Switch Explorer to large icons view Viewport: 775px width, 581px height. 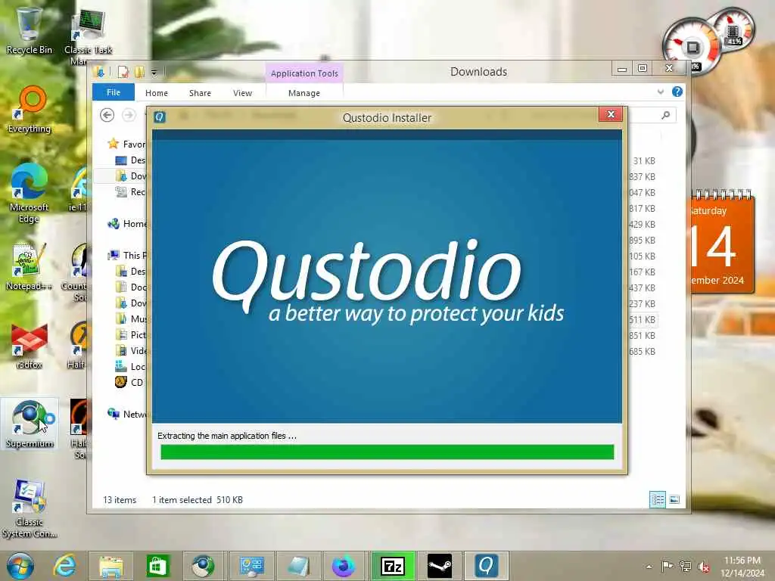[x=674, y=499]
